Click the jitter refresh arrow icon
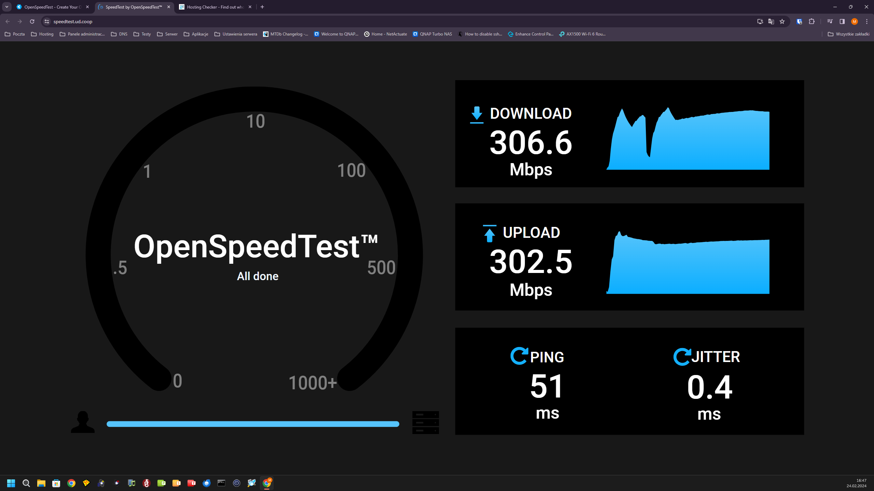 tap(682, 357)
